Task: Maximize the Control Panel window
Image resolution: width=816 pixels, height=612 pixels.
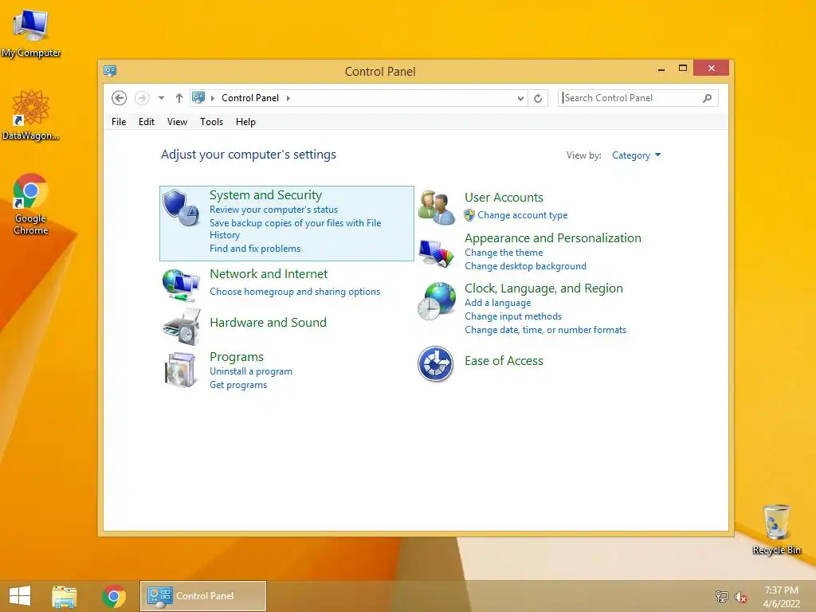Action: pyautogui.click(x=683, y=69)
